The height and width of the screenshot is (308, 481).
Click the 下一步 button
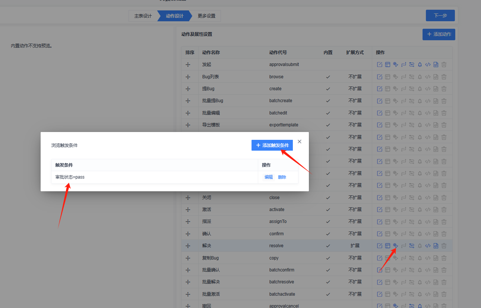pos(440,16)
